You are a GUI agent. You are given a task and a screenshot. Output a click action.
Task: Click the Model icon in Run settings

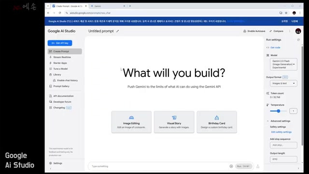coord(267,56)
